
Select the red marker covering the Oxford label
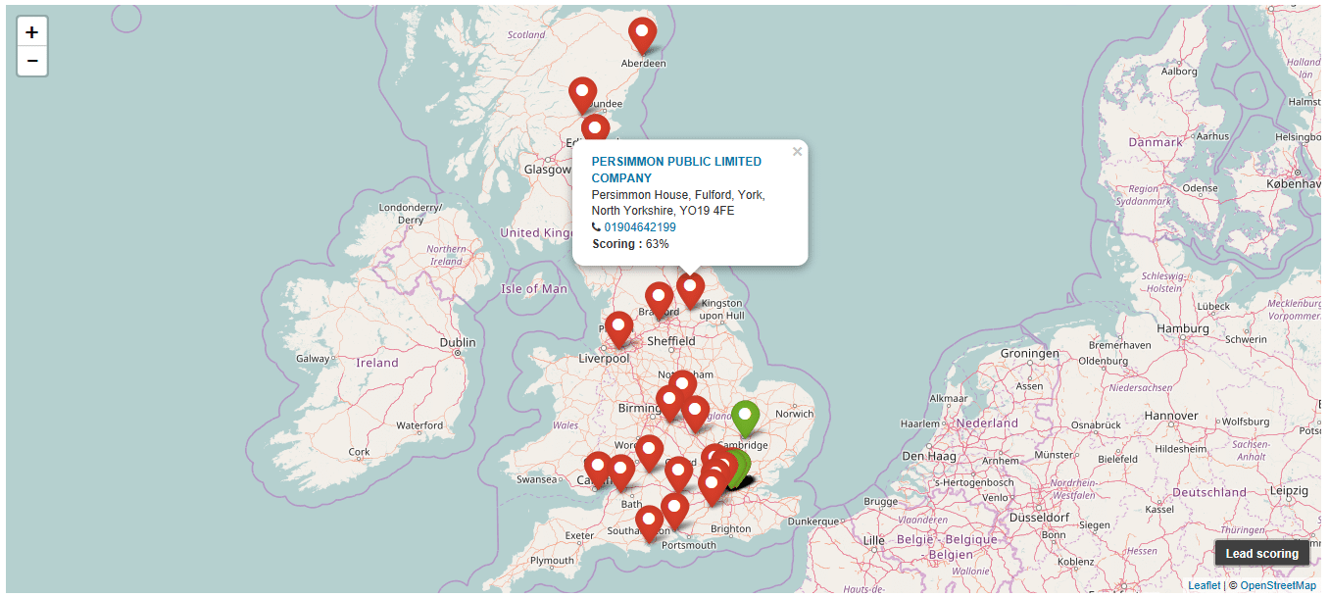pos(678,473)
